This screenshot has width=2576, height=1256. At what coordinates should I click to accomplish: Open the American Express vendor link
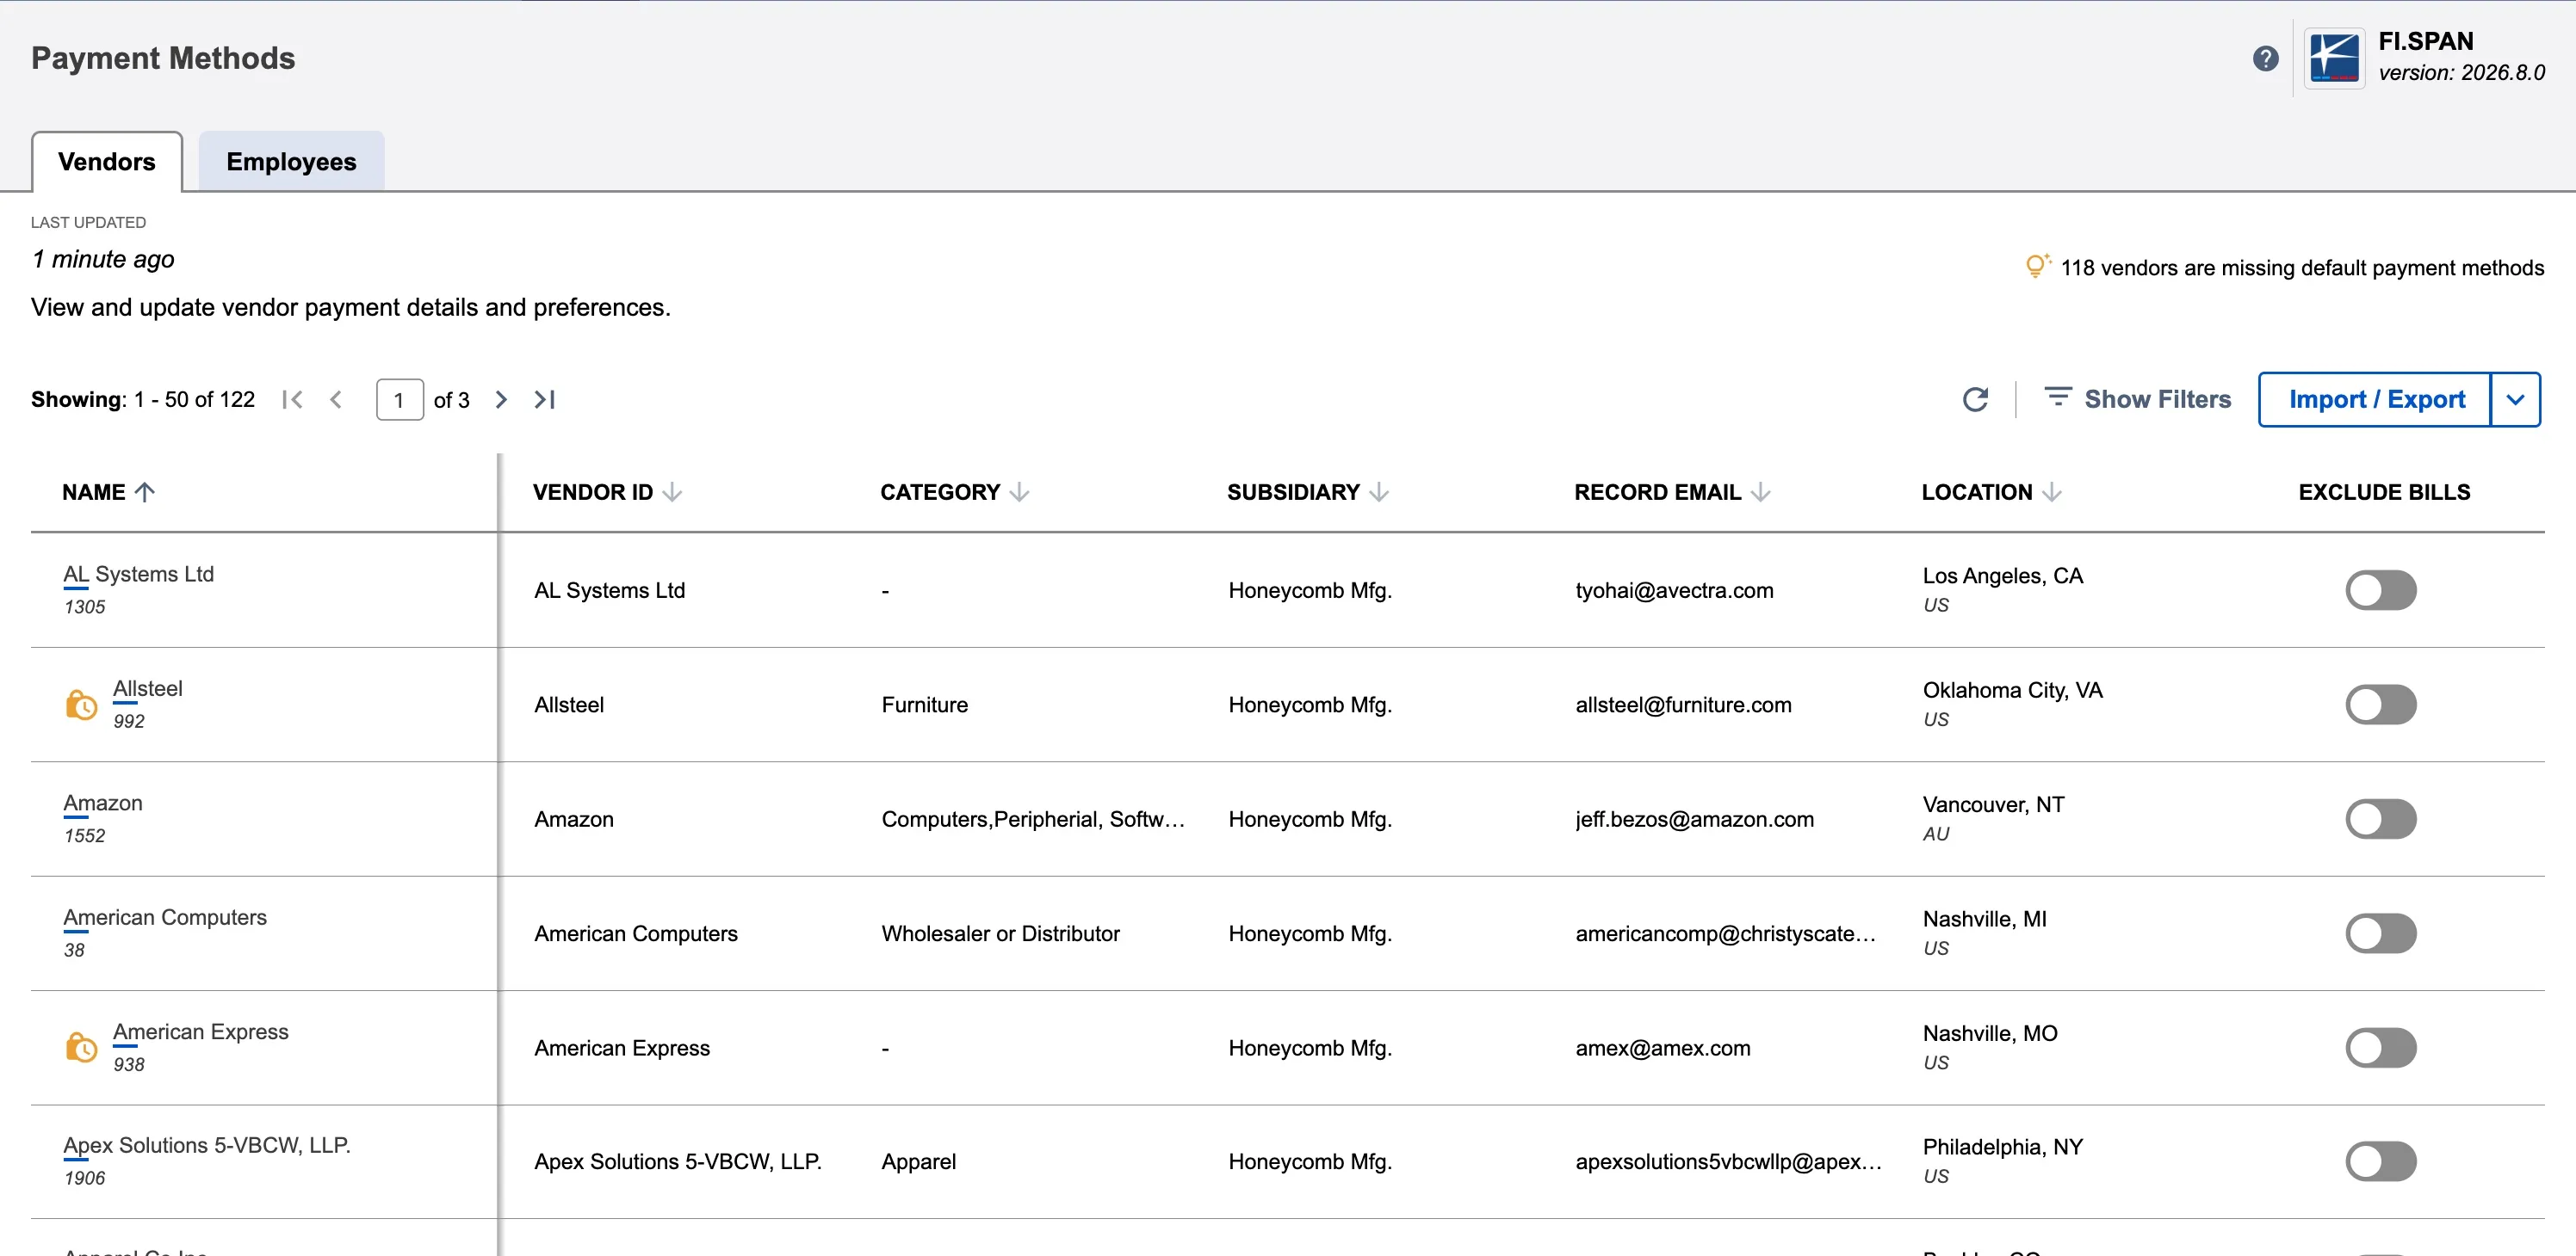point(200,1031)
